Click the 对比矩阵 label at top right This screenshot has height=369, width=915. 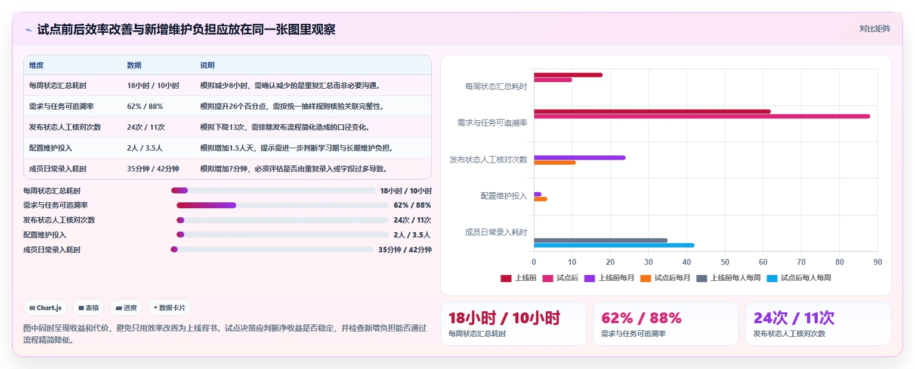click(x=874, y=29)
